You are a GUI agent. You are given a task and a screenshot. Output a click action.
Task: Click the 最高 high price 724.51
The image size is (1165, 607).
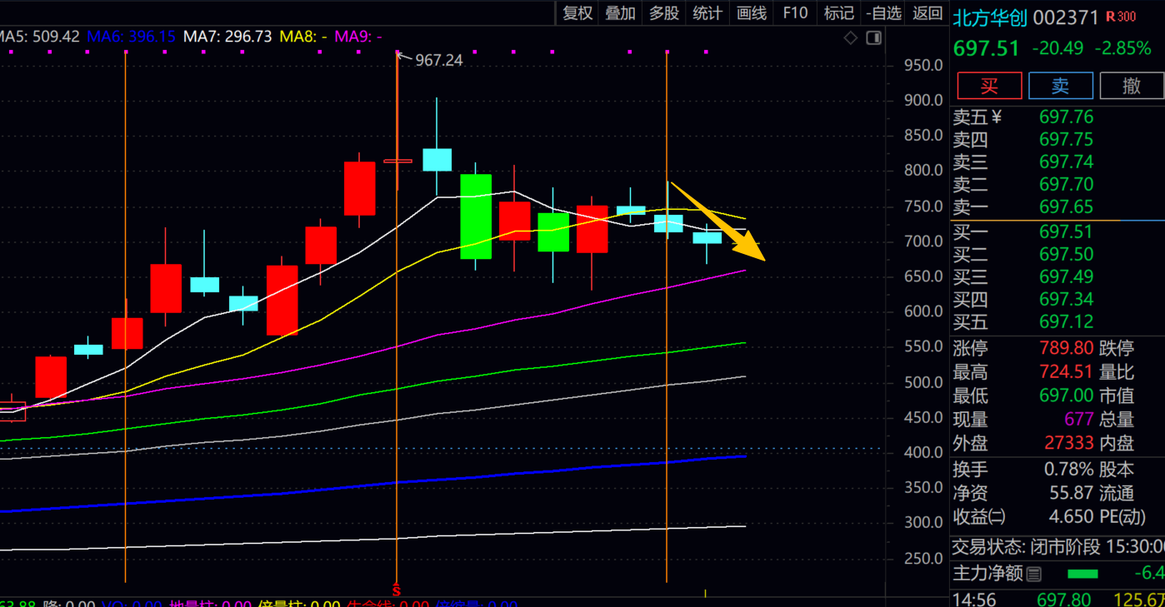(1066, 372)
